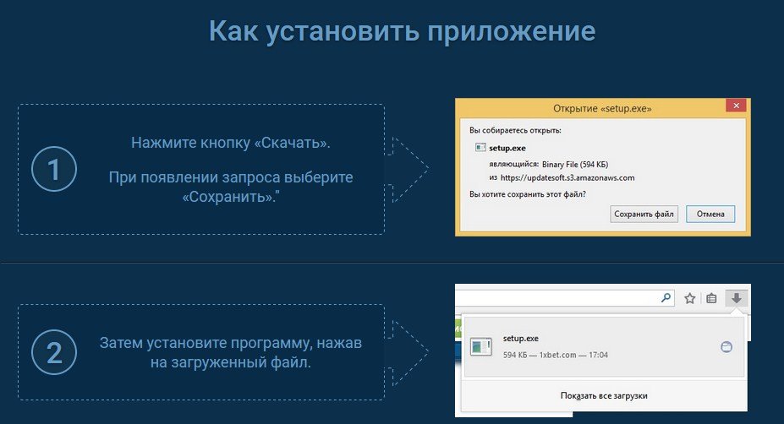Click the Затем установите программу instruction text
This screenshot has height=424, width=784.
[x=231, y=352]
